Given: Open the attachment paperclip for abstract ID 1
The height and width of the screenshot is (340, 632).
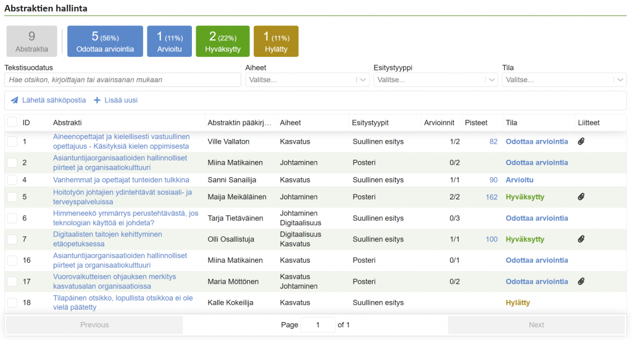Looking at the screenshot, I should (581, 141).
